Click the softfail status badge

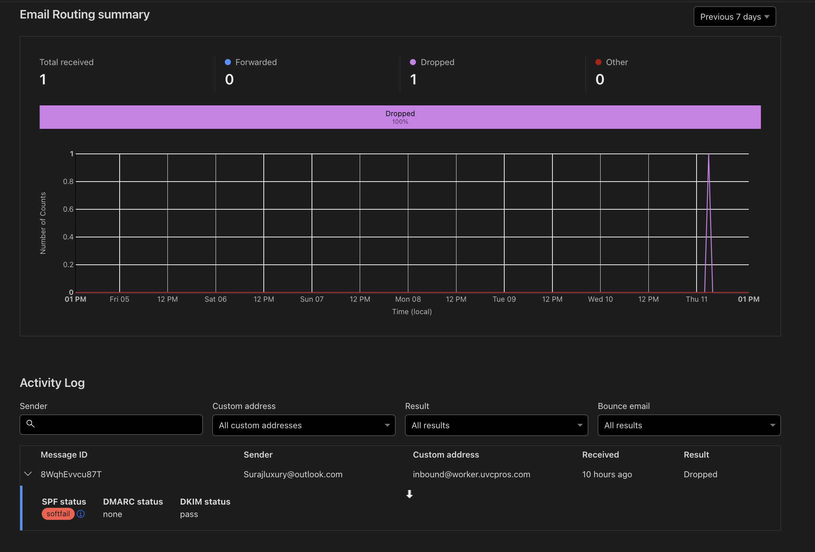58,514
